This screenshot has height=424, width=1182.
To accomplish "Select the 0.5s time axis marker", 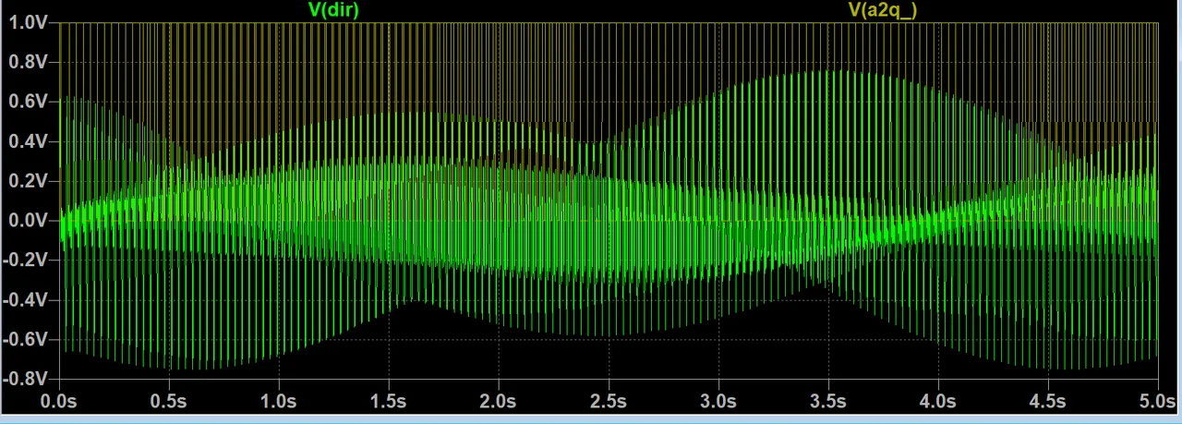I will [x=169, y=402].
